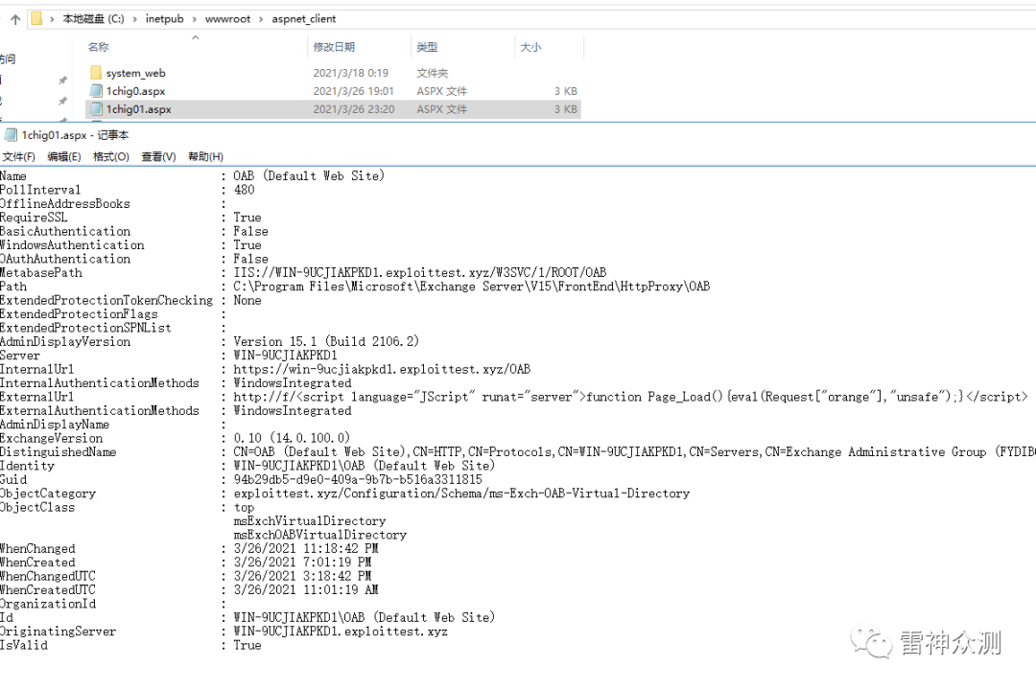Select the 1chig0.aspx file name
The image size is (1036, 689).
point(135,91)
